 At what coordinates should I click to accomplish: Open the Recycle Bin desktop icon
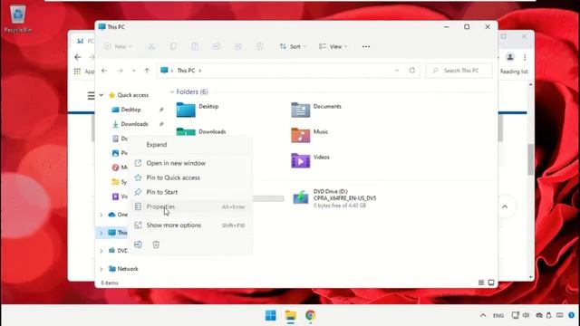click(x=18, y=19)
